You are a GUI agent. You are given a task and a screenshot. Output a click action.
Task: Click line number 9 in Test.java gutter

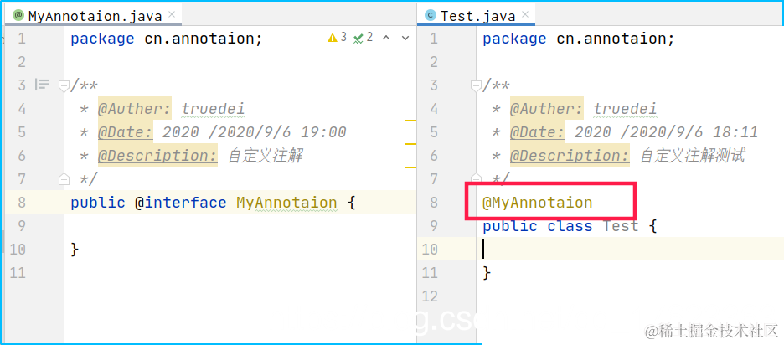pyautogui.click(x=434, y=226)
